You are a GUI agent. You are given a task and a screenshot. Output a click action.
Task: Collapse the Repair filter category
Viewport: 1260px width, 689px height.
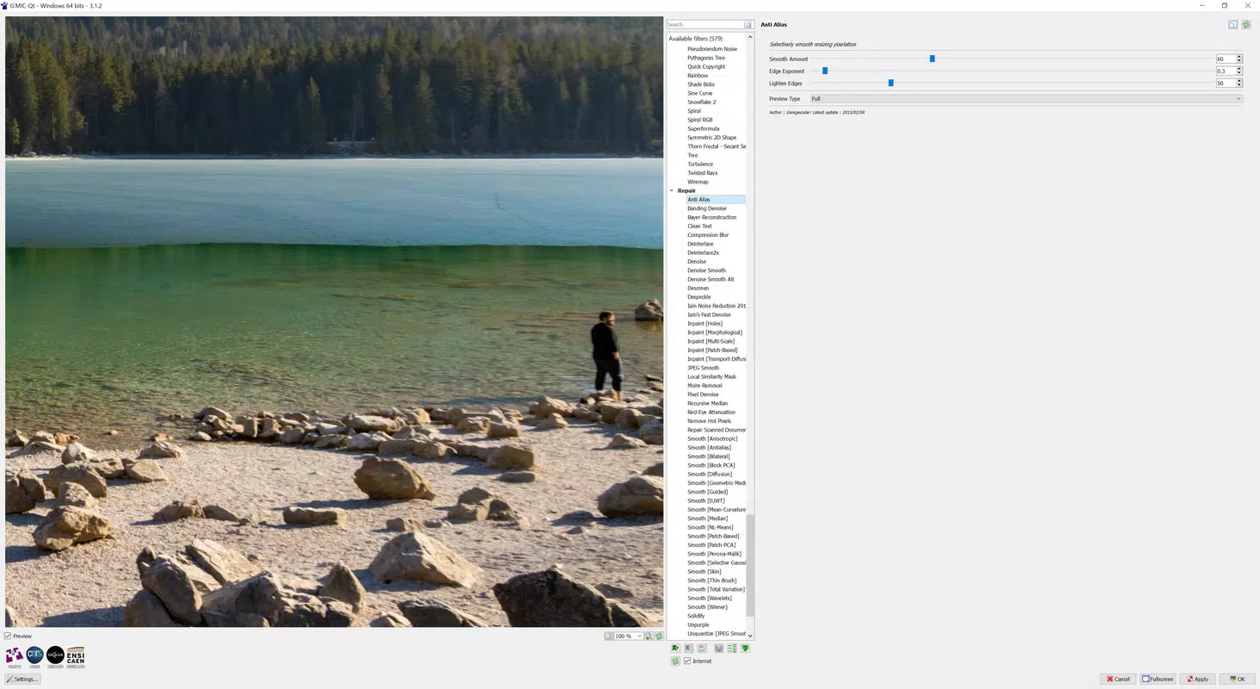[672, 190]
